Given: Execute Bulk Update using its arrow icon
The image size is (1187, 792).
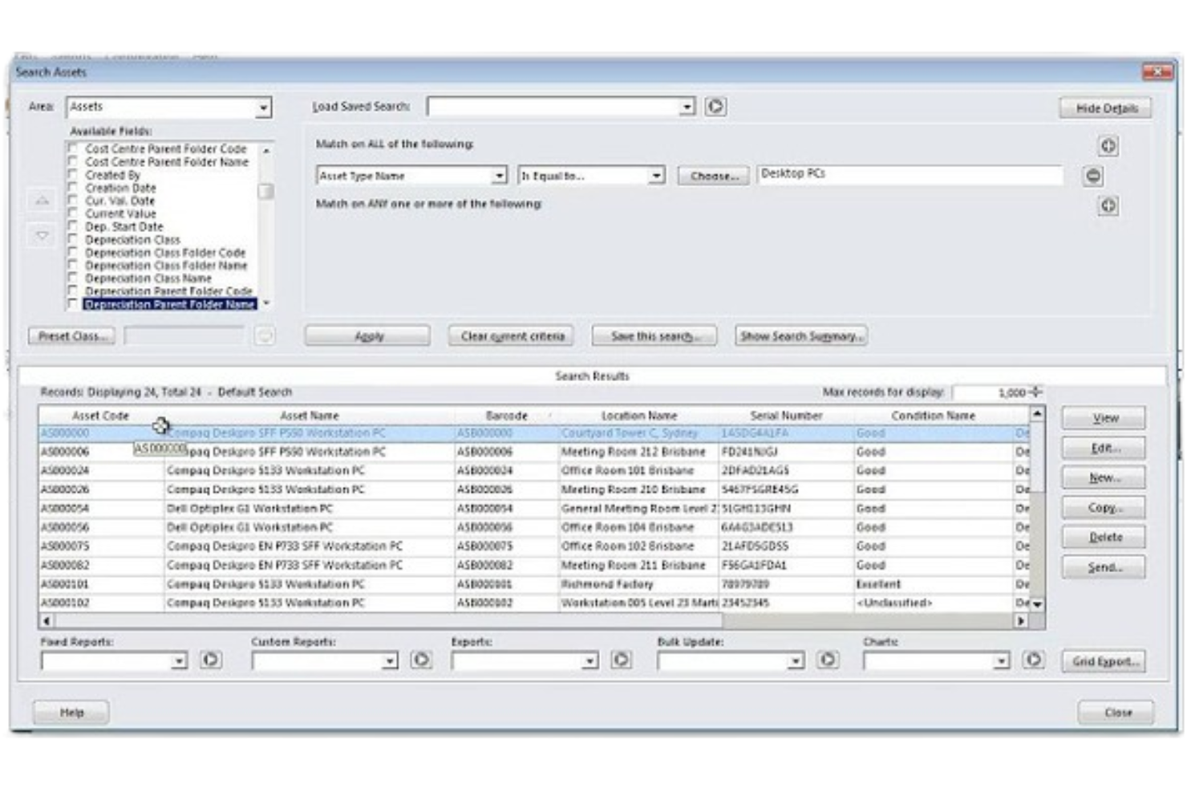Looking at the screenshot, I should [x=826, y=660].
